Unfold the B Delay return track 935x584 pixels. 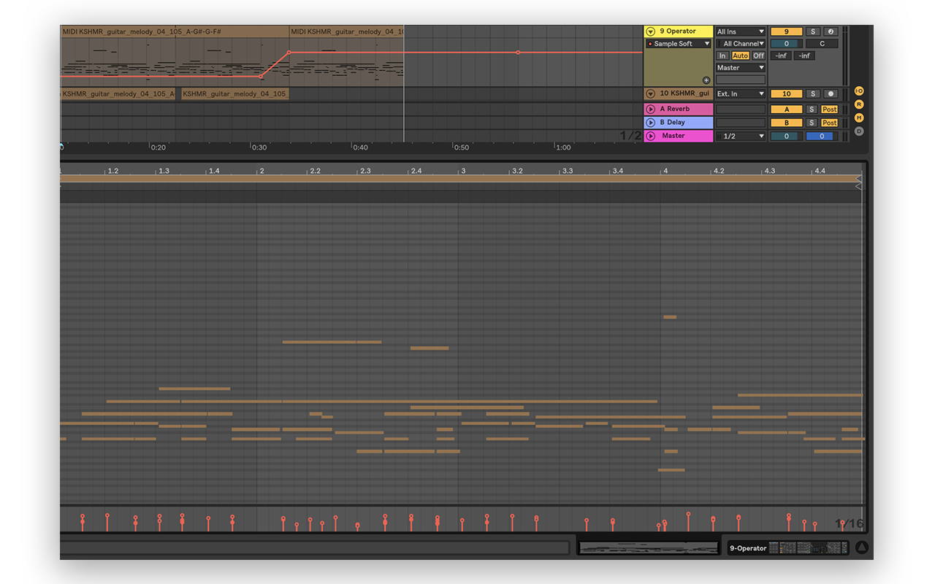coord(651,123)
